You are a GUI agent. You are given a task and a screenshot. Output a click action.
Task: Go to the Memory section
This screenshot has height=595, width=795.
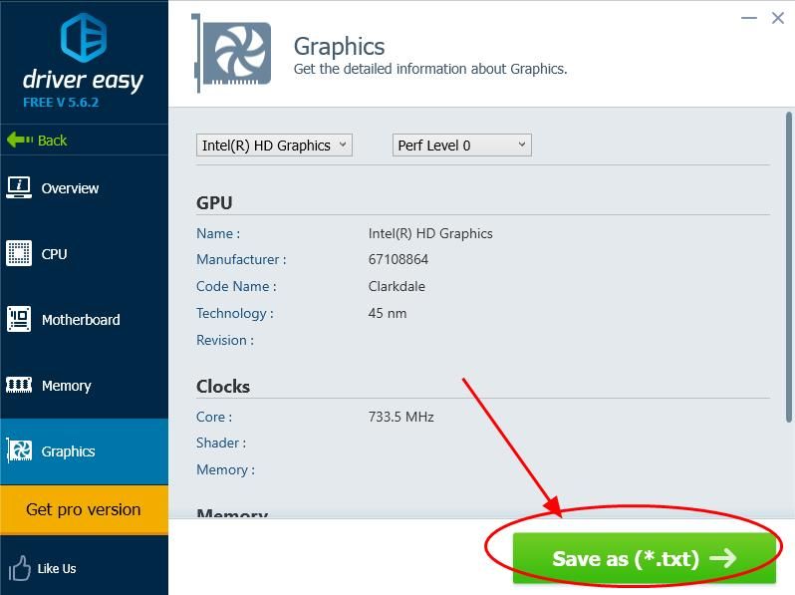click(66, 386)
